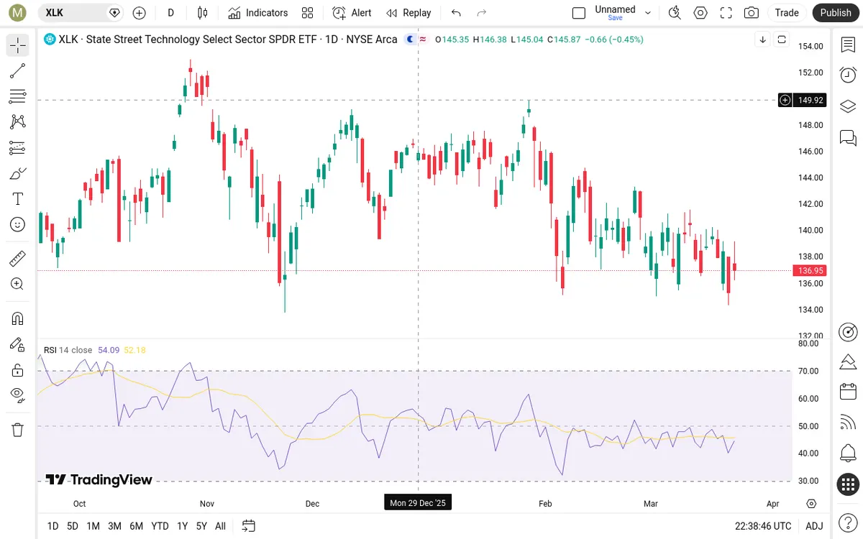Open the chart settings hexagon icon
This screenshot has height=539, width=863.
click(x=700, y=12)
